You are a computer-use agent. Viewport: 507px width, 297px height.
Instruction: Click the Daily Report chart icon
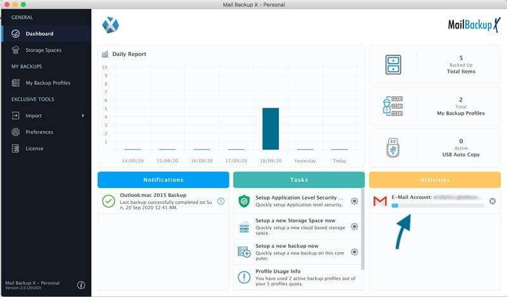[105, 54]
